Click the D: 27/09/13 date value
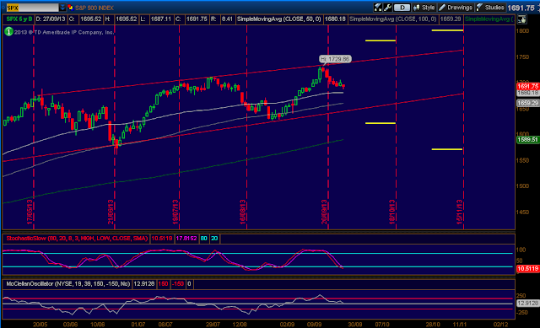Viewport: 540px width, 328px height. pyautogui.click(x=51, y=19)
